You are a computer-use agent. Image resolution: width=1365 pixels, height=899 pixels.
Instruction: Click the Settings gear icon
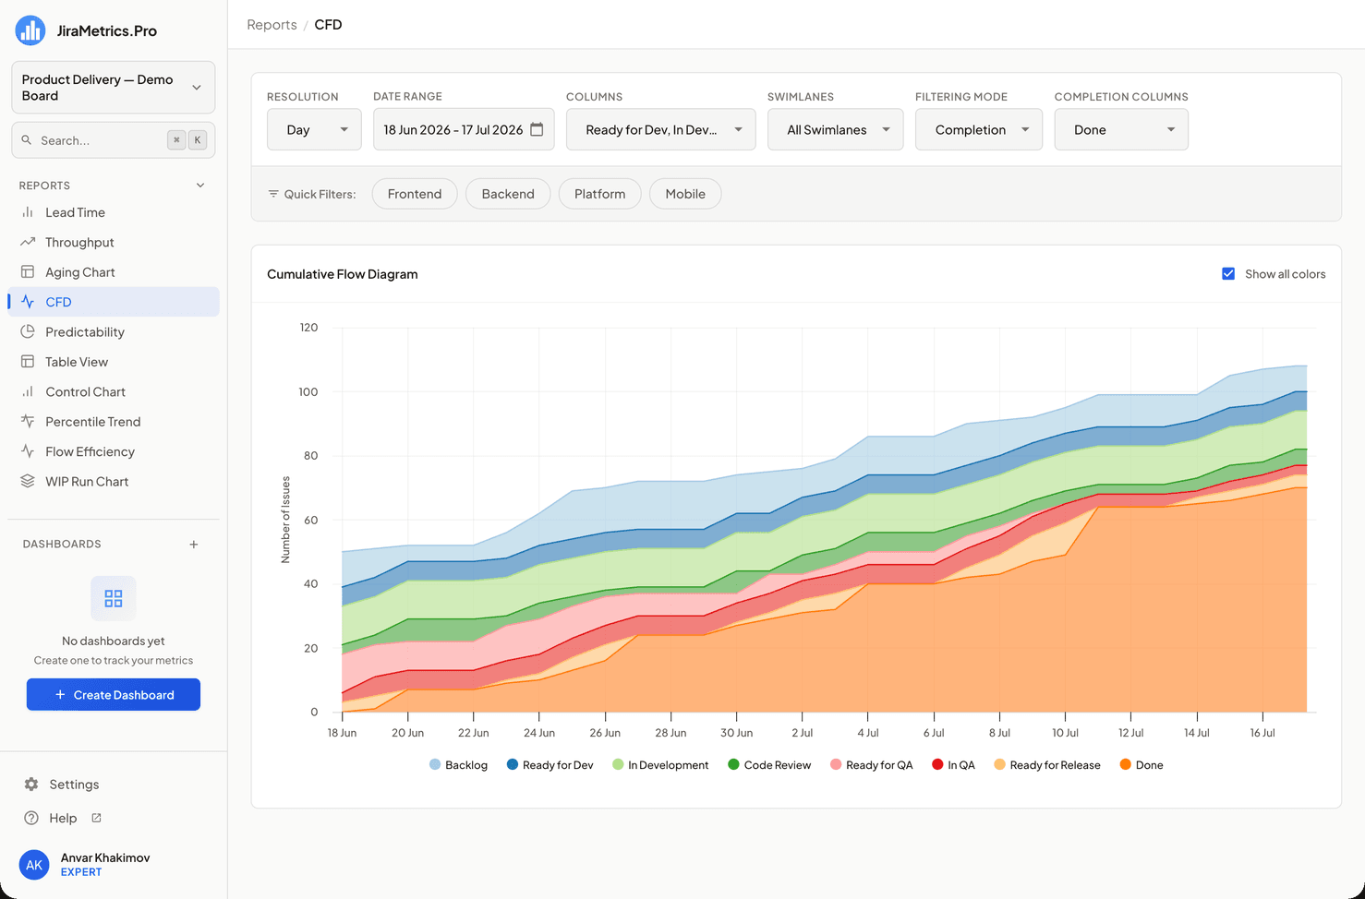(31, 785)
